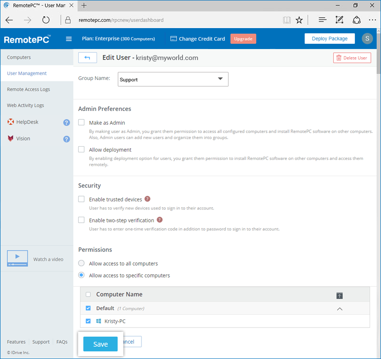381x359 pixels.
Task: Click the Plan: Enterprise (300 Computers) text
Action: coord(118,39)
